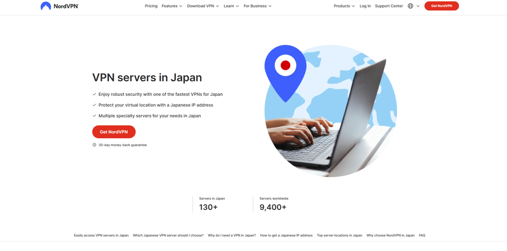Open the Pricing page
The image size is (507, 251).
(151, 6)
